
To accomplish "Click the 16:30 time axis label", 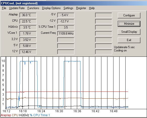I will (x=59, y=111).
